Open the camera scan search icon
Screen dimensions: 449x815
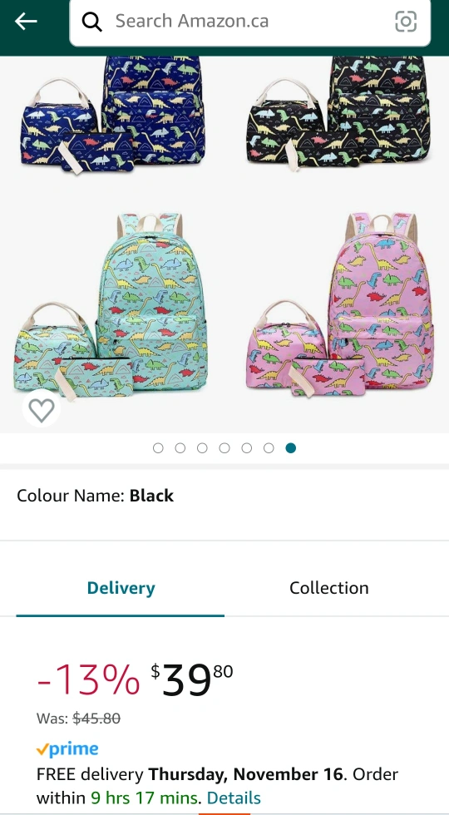click(x=406, y=22)
